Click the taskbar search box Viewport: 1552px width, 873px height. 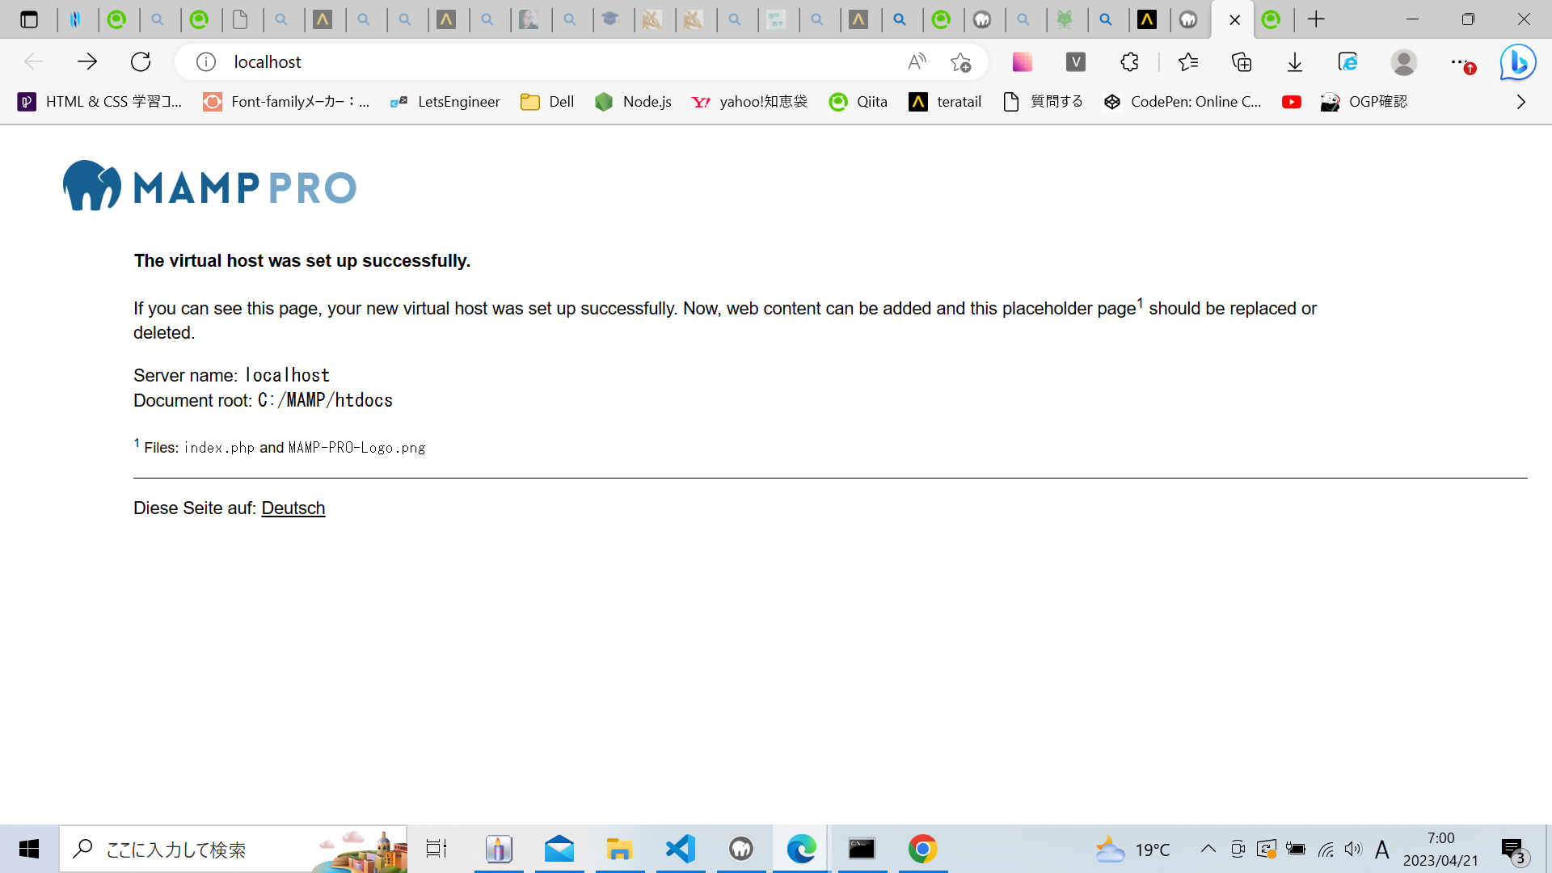(x=233, y=849)
